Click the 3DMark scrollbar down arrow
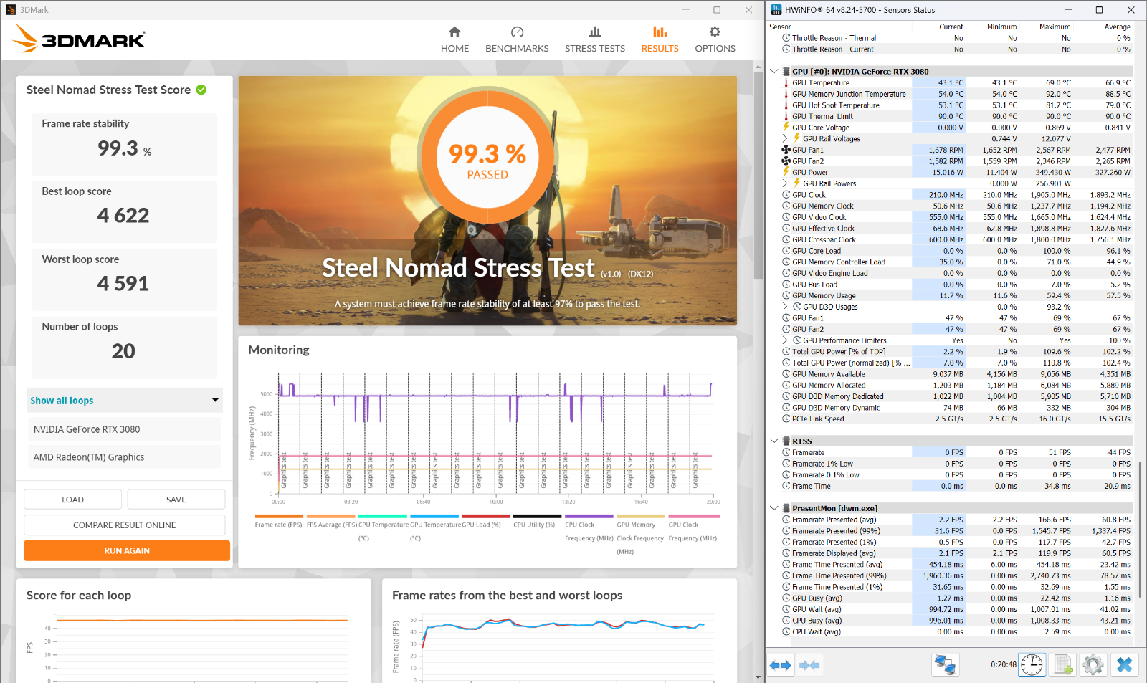The width and height of the screenshot is (1147, 683). [x=758, y=677]
